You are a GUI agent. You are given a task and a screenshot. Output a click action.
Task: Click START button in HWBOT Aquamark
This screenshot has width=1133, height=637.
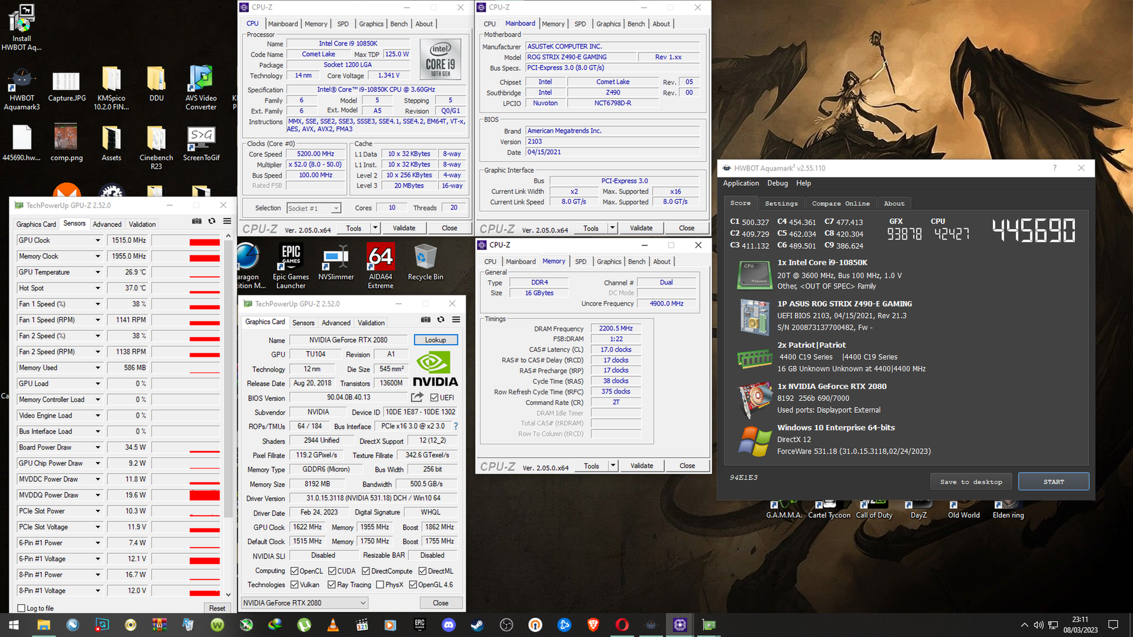tap(1053, 482)
